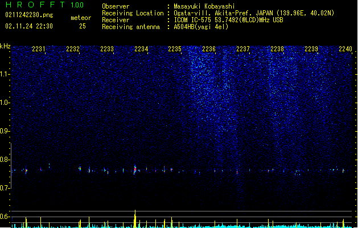
Task: Click the observer name Masayuki Kobayashi
Action: (204, 6)
